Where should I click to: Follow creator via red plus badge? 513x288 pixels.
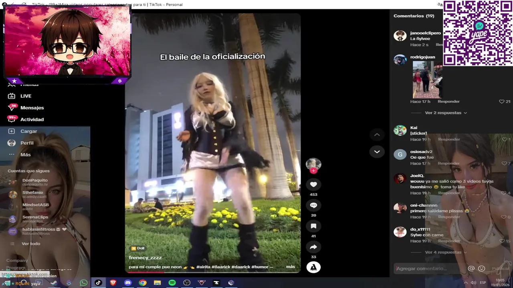coord(313,171)
